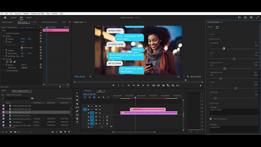Collapse the Motion effect group
Image resolution: width=261 pixels, height=147 pixels.
point(2,36)
